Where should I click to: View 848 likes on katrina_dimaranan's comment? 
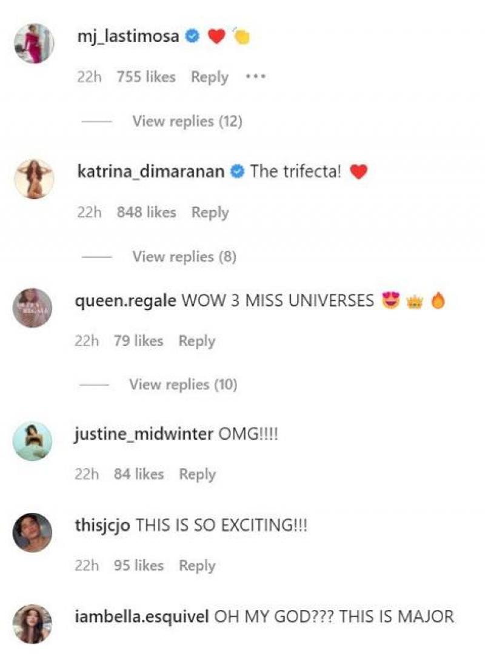tap(146, 212)
